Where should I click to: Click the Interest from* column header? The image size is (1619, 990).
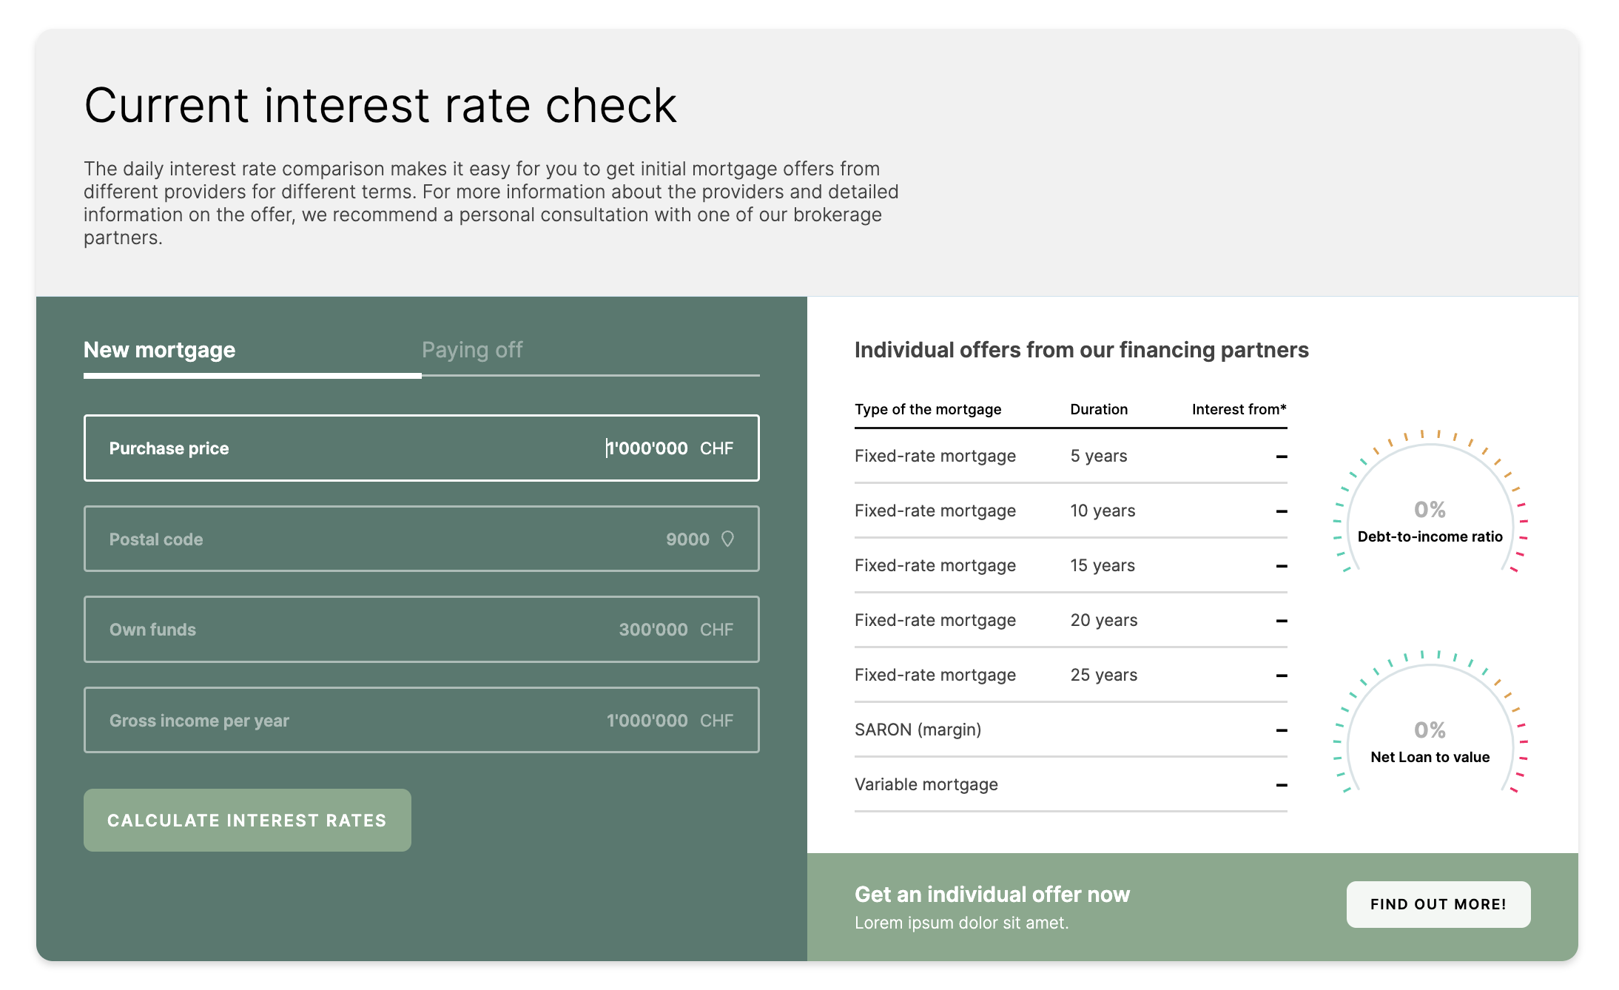click(x=1239, y=410)
